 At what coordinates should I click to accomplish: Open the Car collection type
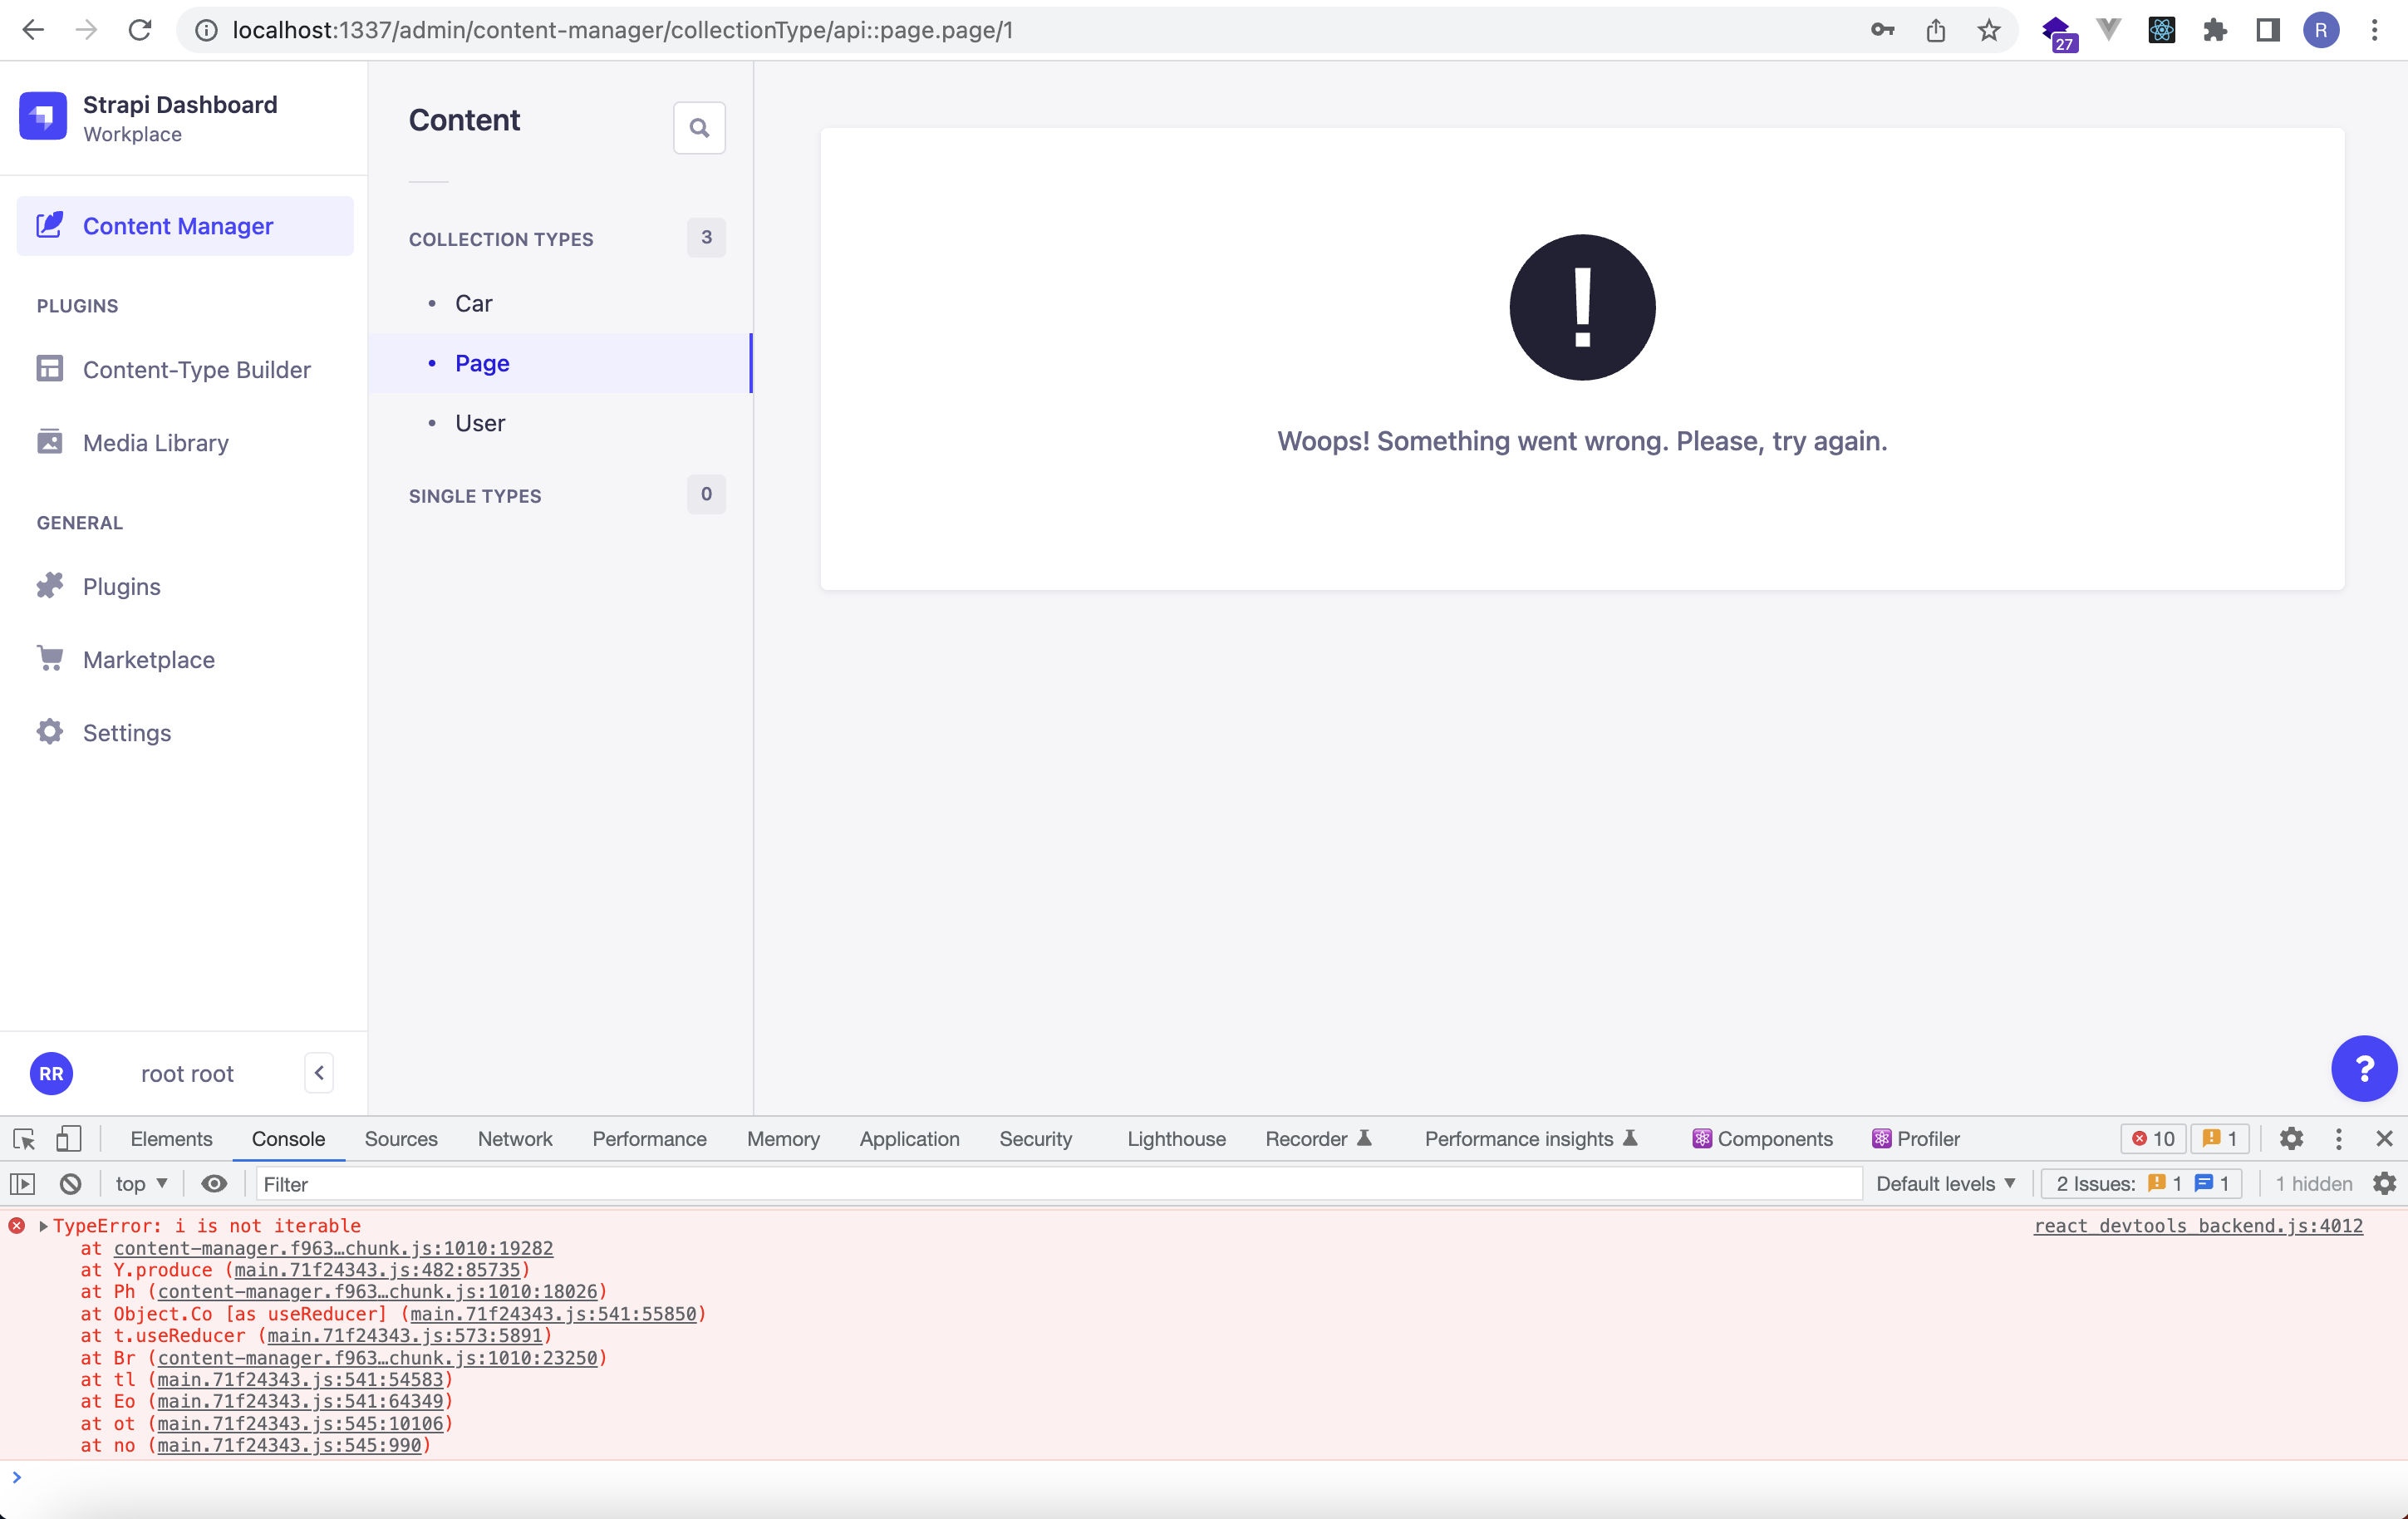click(473, 303)
